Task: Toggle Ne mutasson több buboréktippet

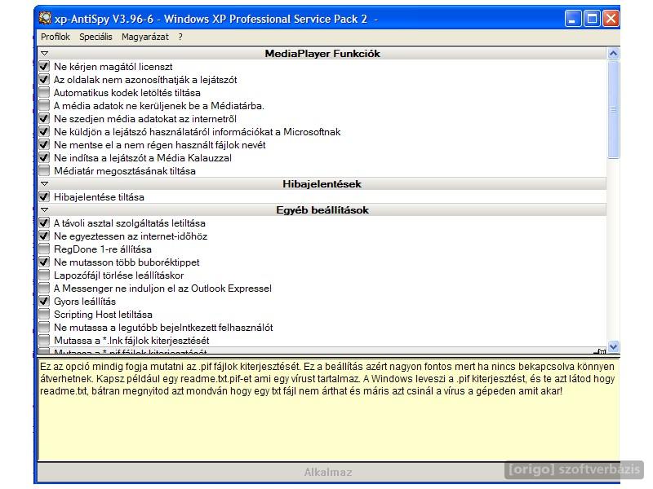Action: [44, 262]
